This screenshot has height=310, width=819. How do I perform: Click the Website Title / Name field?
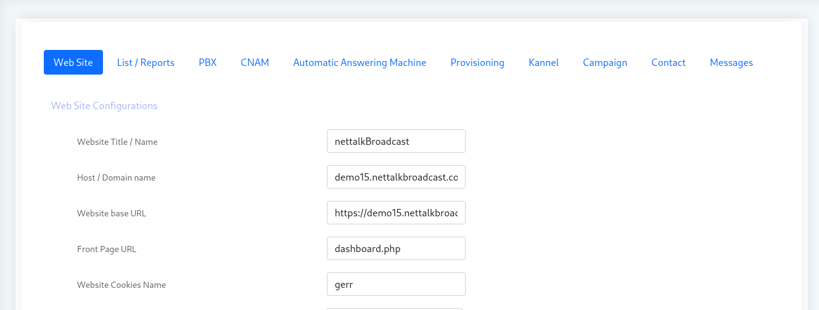pyautogui.click(x=396, y=141)
